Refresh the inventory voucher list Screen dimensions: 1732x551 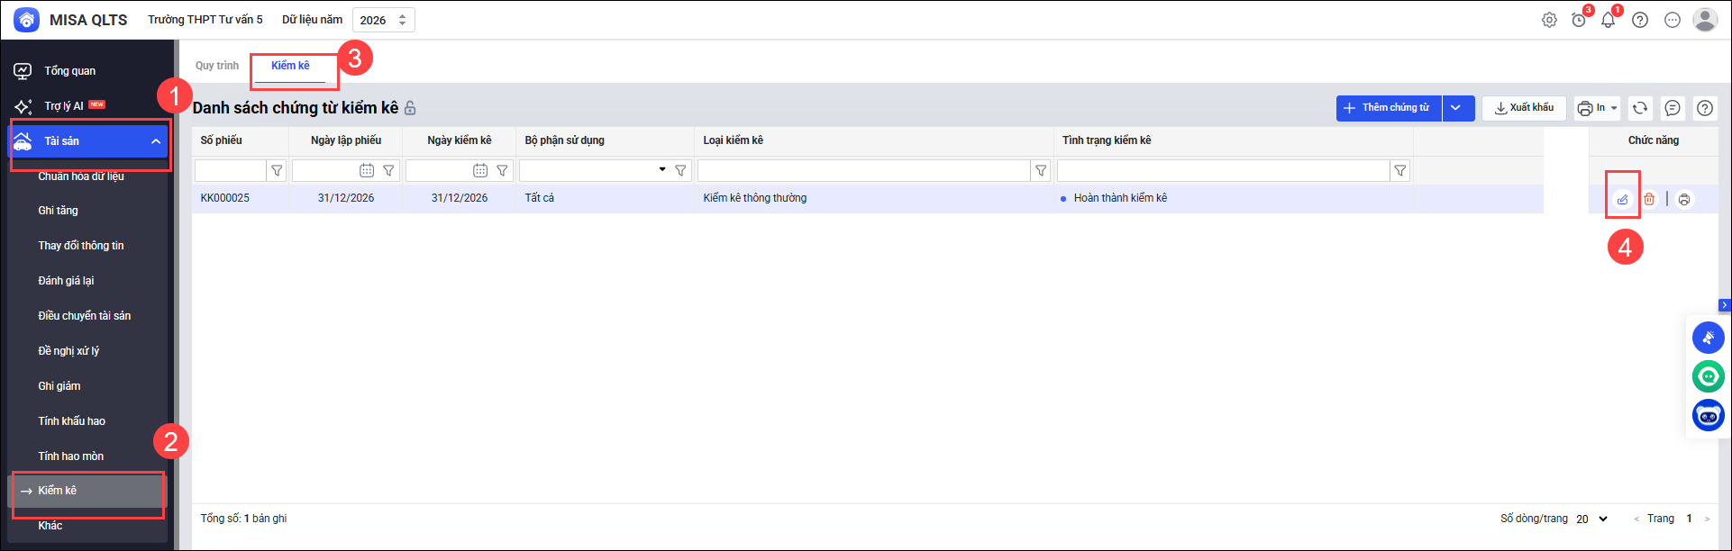pyautogui.click(x=1640, y=108)
